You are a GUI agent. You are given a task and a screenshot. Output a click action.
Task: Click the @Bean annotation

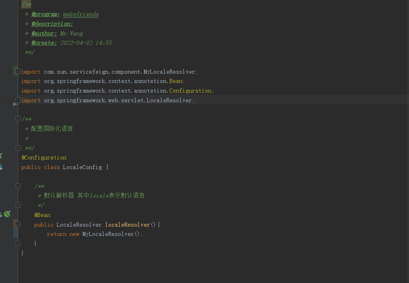(x=42, y=215)
